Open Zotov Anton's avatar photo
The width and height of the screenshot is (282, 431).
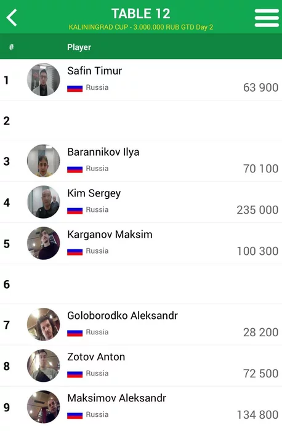[44, 366]
